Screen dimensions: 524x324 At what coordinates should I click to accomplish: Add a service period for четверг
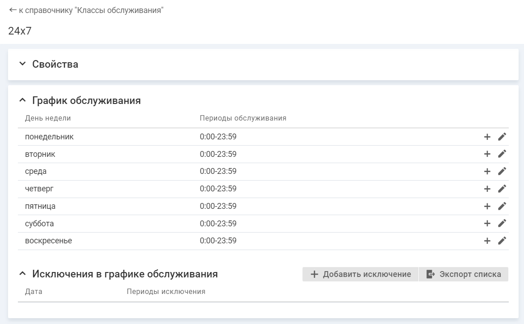[x=487, y=189]
